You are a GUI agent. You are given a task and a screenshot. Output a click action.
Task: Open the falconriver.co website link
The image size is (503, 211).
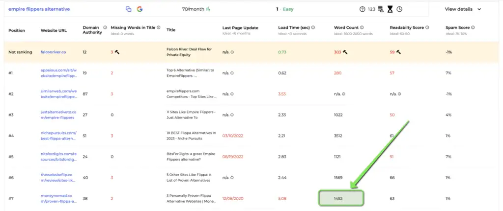pyautogui.click(x=52, y=52)
